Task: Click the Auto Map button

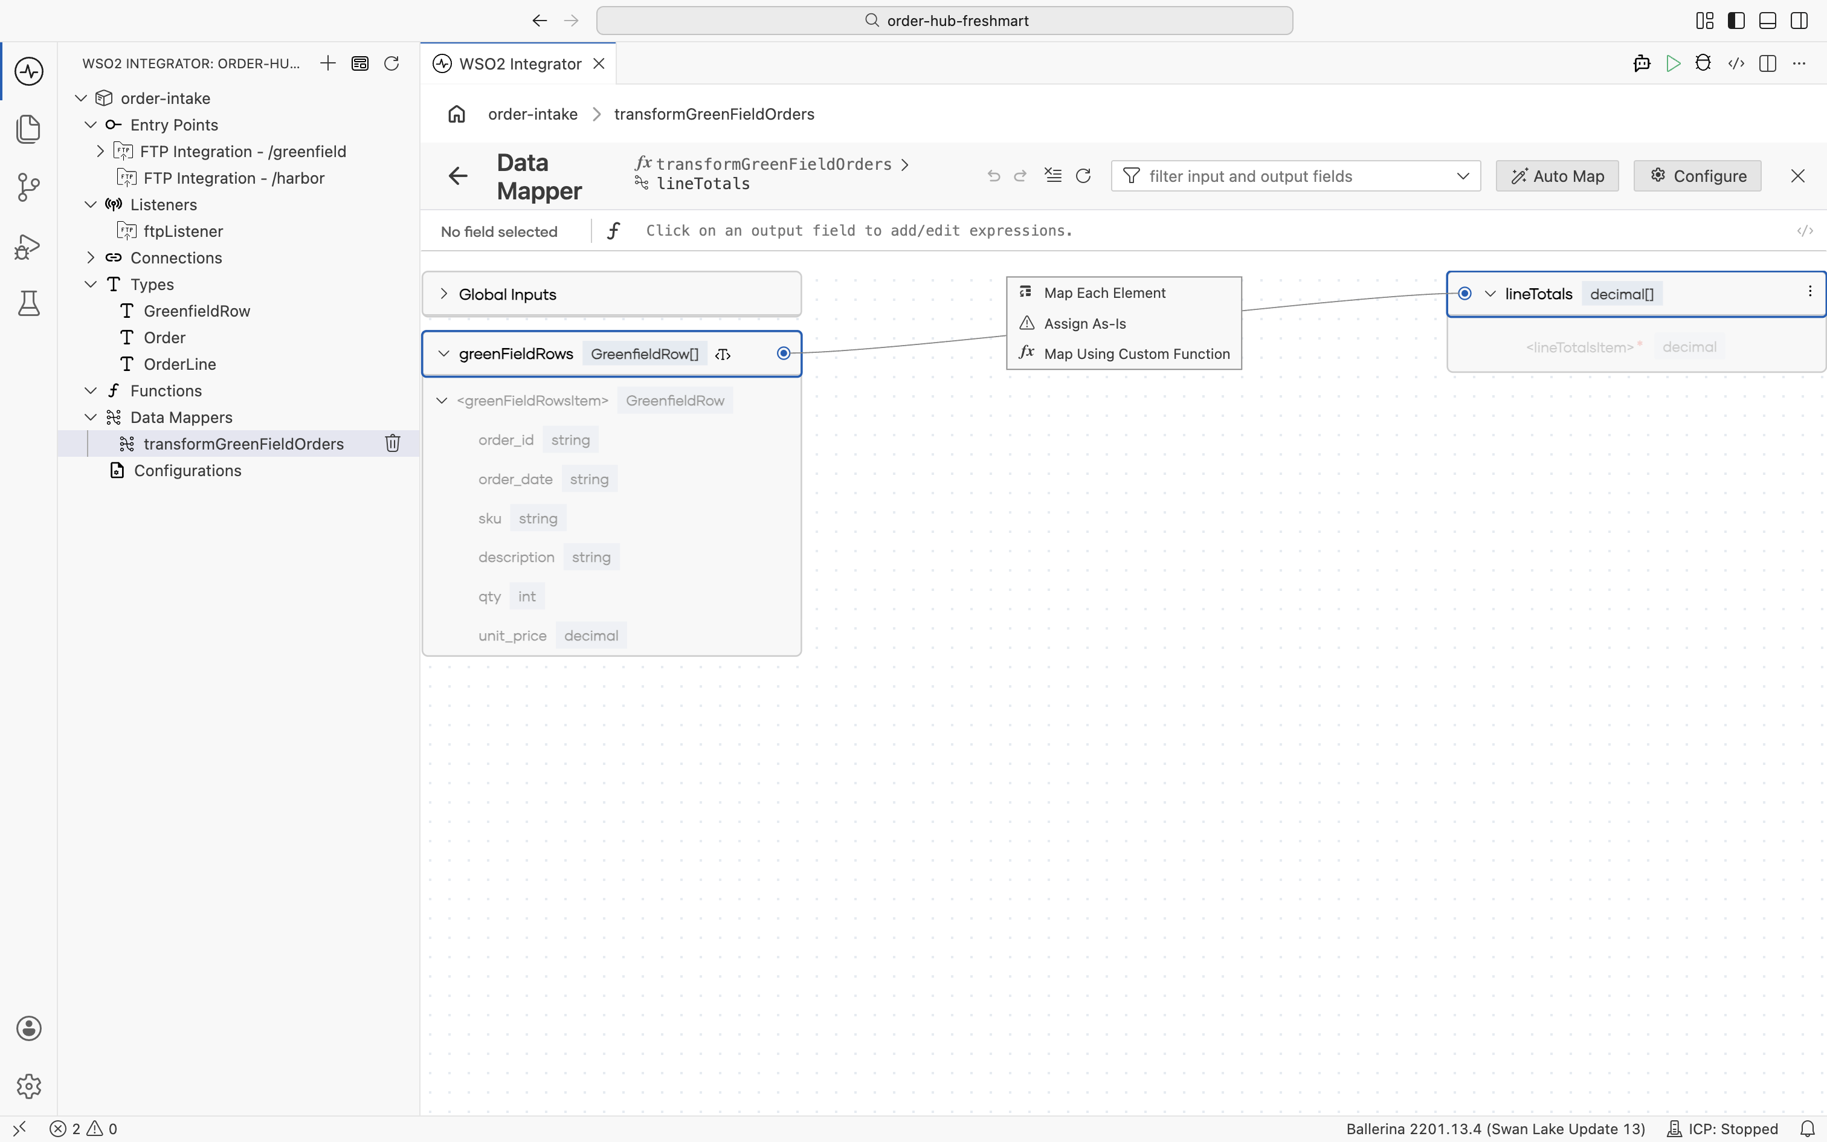Action: coord(1558,176)
